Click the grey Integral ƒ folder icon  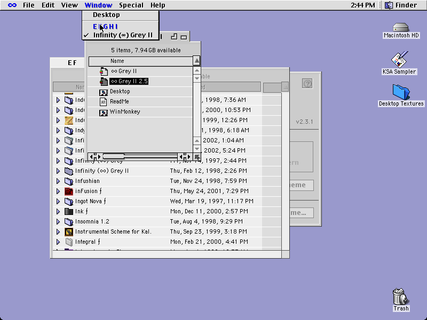(69, 242)
